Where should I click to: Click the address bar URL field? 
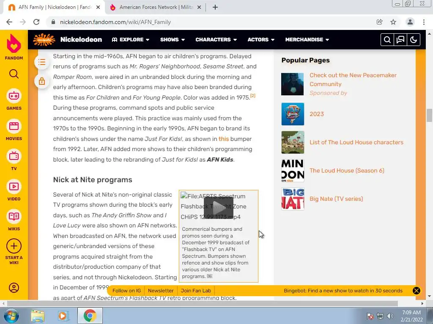point(210,22)
